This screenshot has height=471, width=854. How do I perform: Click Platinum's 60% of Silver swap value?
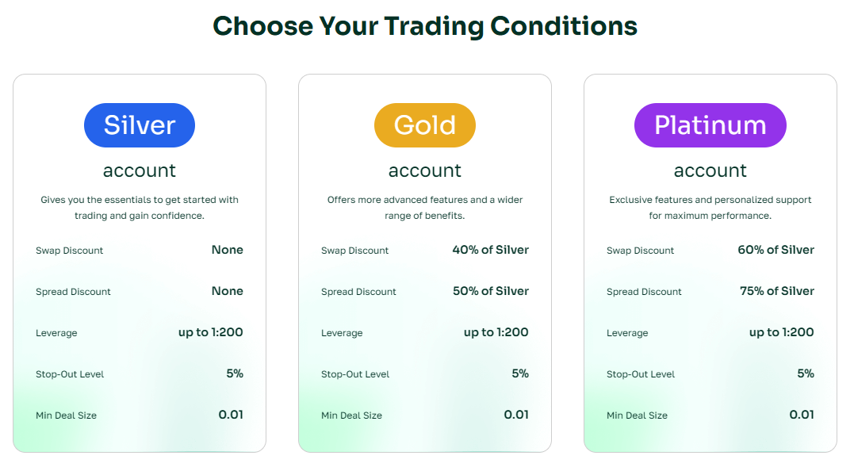775,250
